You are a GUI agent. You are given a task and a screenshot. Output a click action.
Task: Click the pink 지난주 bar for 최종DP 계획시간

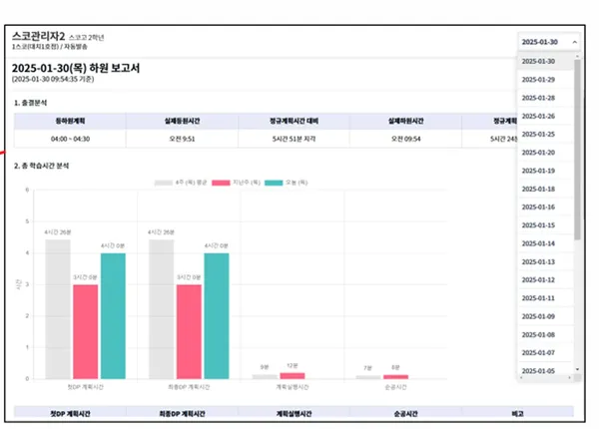[189, 331]
